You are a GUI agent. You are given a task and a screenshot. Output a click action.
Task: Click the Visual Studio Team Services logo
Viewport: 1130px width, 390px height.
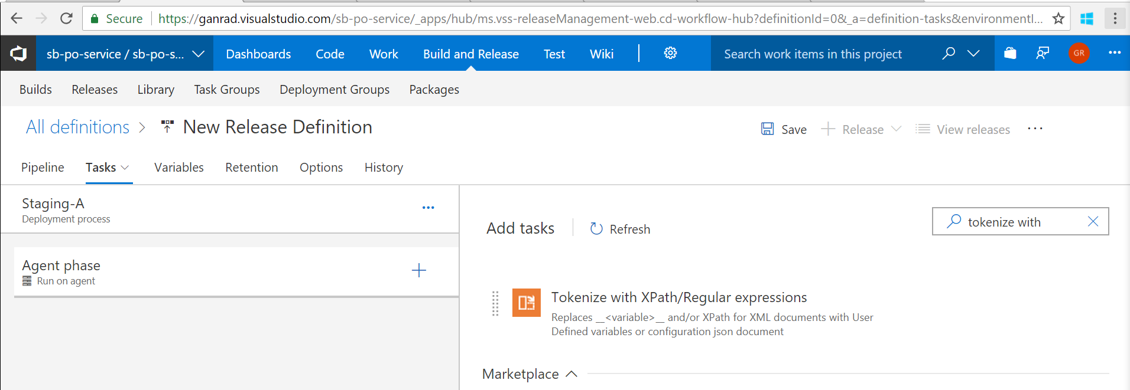[x=18, y=54]
